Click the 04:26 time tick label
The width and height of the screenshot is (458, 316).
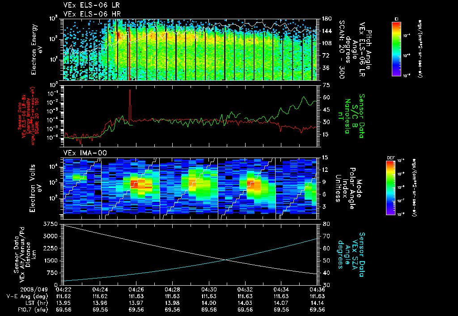pos(136,290)
